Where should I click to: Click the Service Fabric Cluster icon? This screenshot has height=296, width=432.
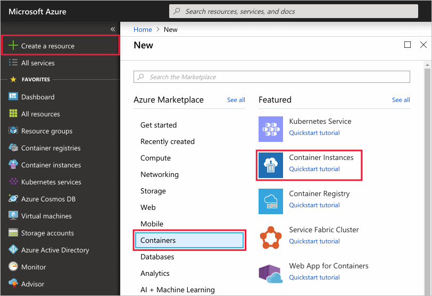click(x=271, y=237)
